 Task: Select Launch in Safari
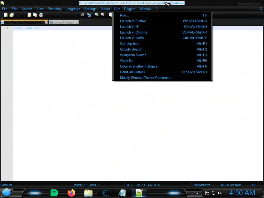tap(162, 38)
